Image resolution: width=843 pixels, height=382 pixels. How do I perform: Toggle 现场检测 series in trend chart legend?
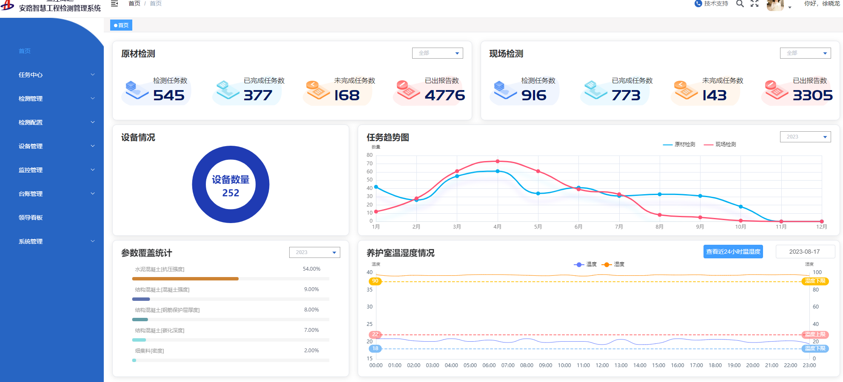(x=720, y=144)
